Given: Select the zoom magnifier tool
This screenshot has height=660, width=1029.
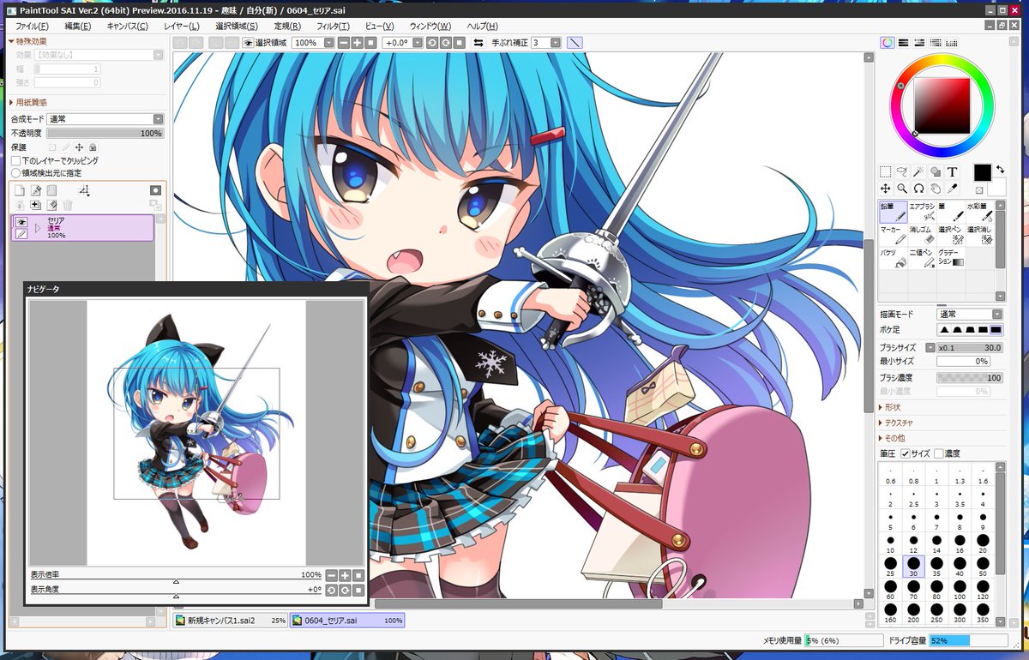Looking at the screenshot, I should tap(902, 188).
